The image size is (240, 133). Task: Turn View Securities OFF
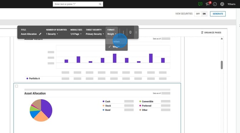point(198,14)
